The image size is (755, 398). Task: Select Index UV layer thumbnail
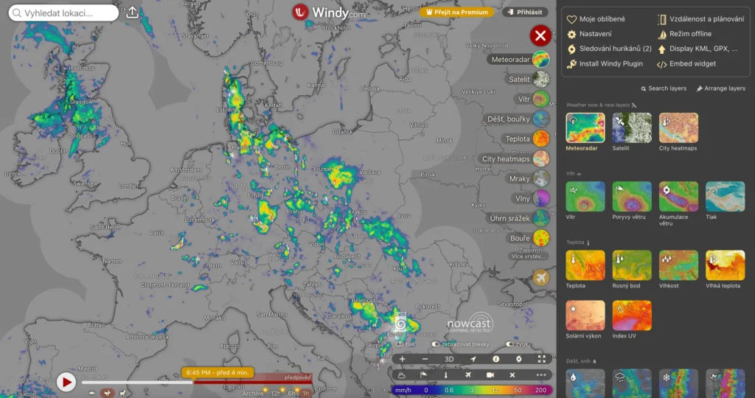pos(632,315)
